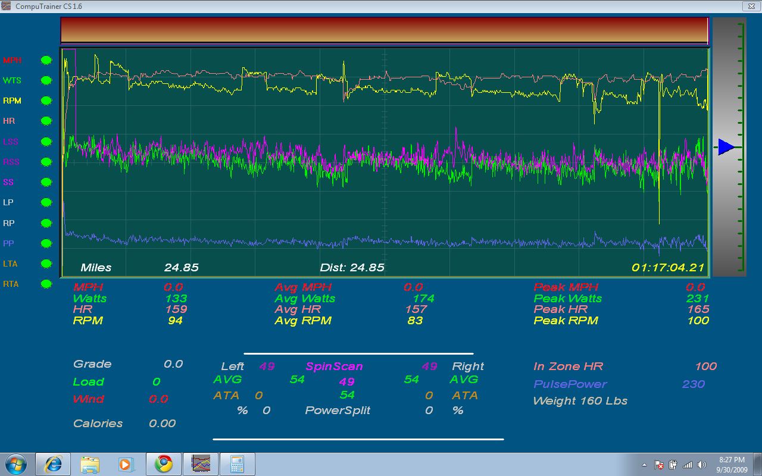Open the Windows Start button

click(15, 464)
